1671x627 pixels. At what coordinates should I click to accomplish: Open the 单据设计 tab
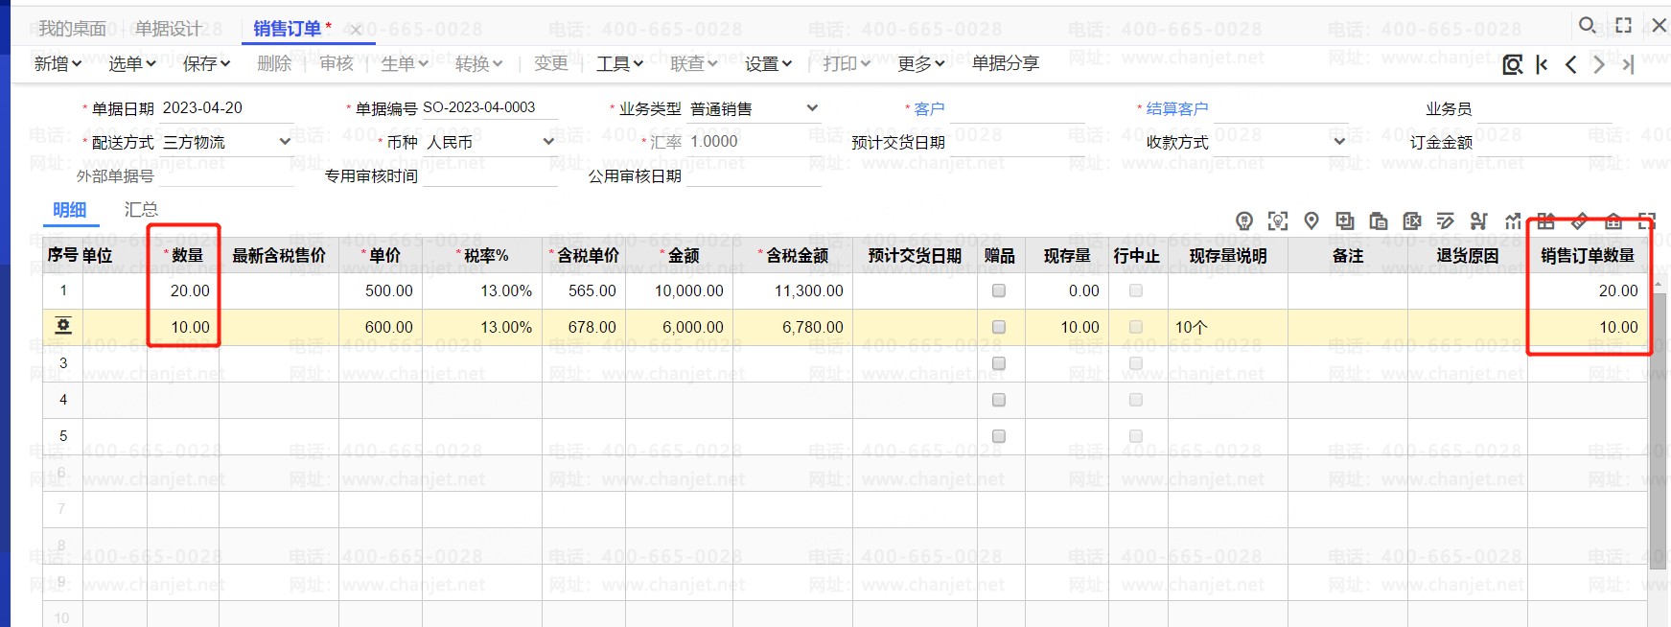[168, 29]
